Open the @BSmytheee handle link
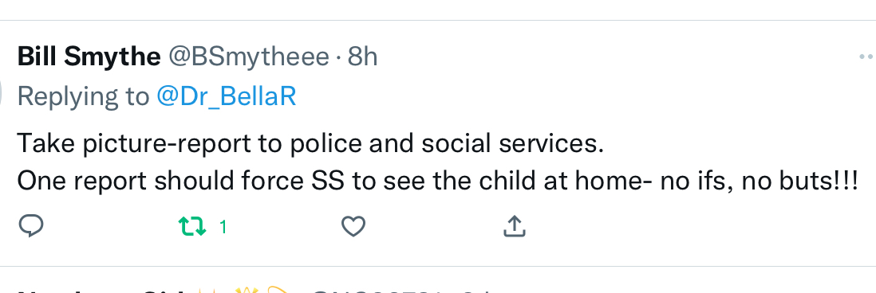The image size is (876, 293). pyautogui.click(x=249, y=57)
